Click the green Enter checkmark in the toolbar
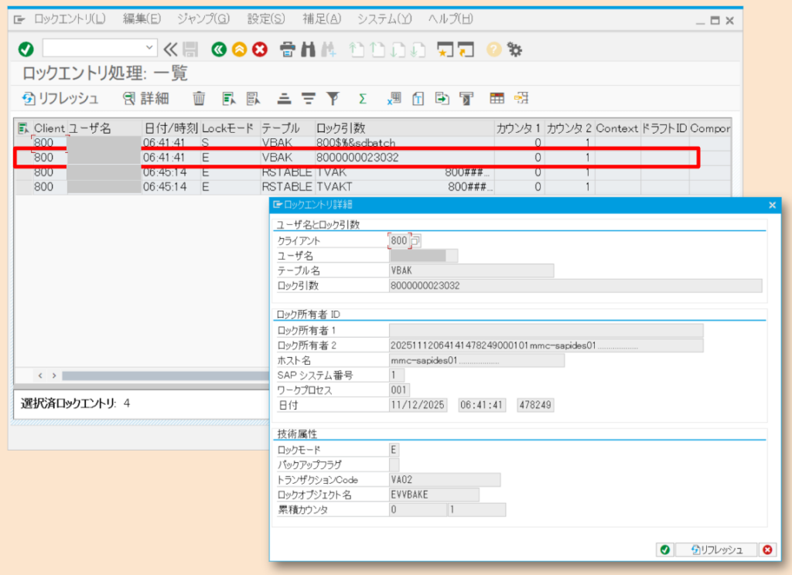Image resolution: width=792 pixels, height=575 pixels. (26, 49)
